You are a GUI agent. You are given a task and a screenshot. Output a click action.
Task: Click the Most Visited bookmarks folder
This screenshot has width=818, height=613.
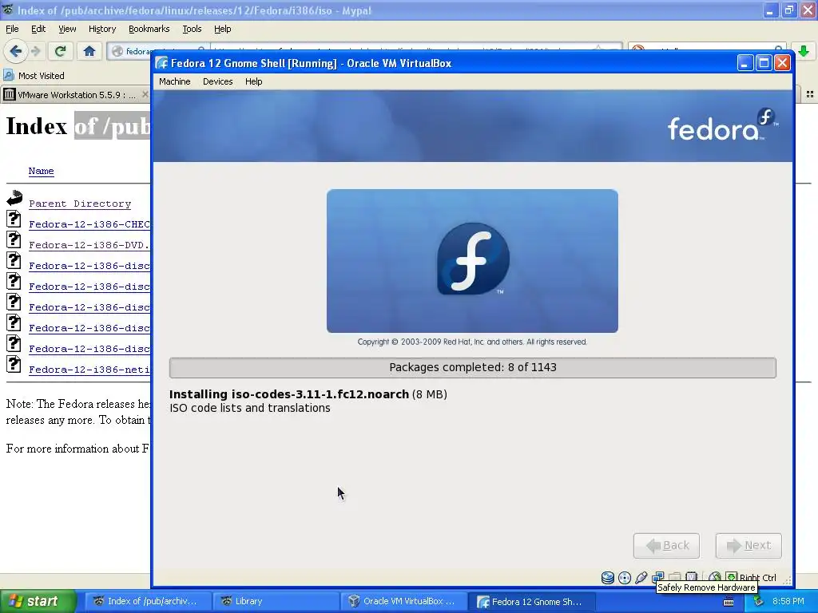(x=34, y=76)
